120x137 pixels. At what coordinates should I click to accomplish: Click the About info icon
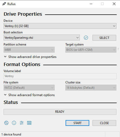click(14, 123)
